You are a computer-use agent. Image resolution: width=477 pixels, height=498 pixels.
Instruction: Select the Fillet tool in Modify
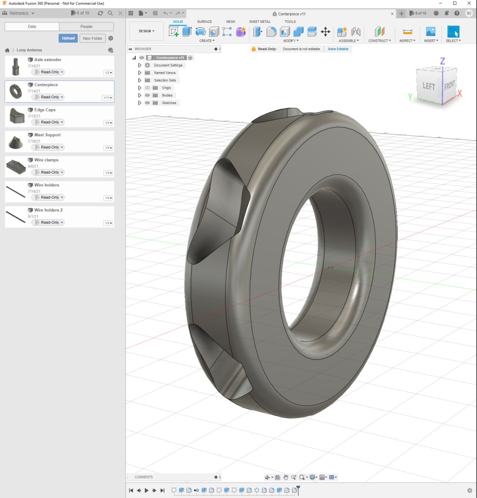point(272,32)
